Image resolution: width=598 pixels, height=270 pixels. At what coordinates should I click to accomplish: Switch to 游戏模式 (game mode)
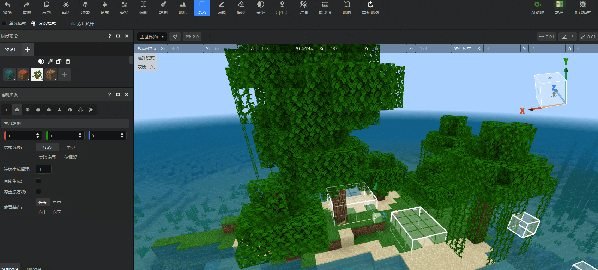[583, 8]
